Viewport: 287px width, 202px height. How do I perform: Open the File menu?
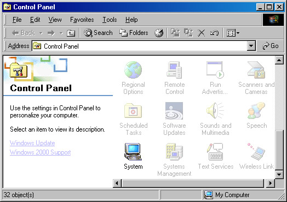(17, 20)
